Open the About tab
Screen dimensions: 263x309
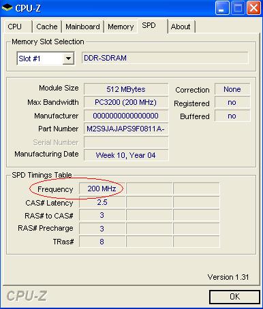coord(181,27)
